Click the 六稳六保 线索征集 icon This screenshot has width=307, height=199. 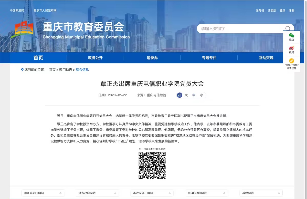tap(291, 61)
